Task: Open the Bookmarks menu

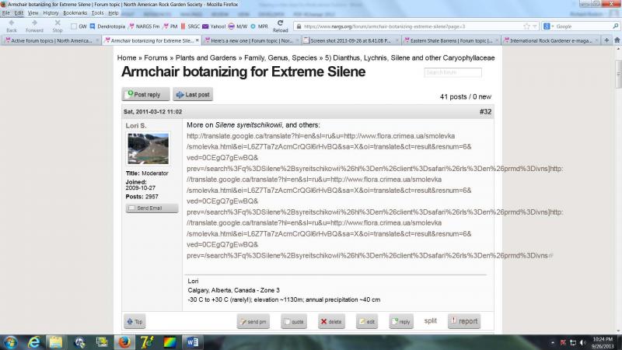Action: [x=75, y=13]
